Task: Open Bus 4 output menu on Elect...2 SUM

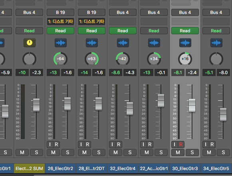Action: (x=29, y=12)
